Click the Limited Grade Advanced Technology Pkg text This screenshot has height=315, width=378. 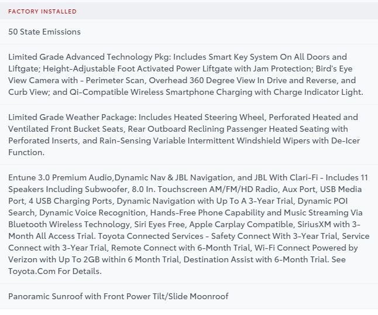point(90,57)
